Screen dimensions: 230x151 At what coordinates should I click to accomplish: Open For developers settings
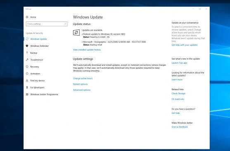[37, 87]
